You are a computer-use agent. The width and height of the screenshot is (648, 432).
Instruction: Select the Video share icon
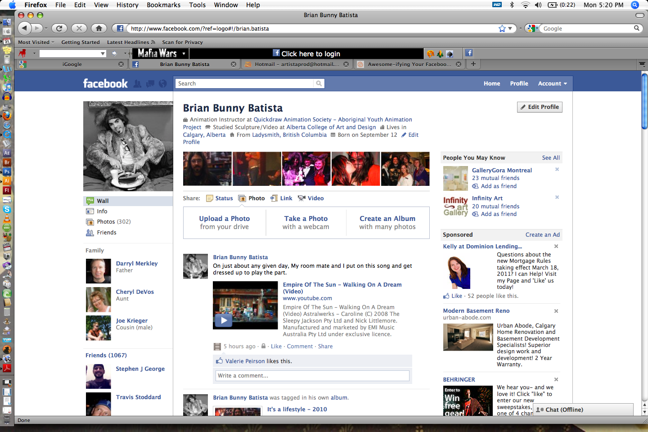click(301, 198)
